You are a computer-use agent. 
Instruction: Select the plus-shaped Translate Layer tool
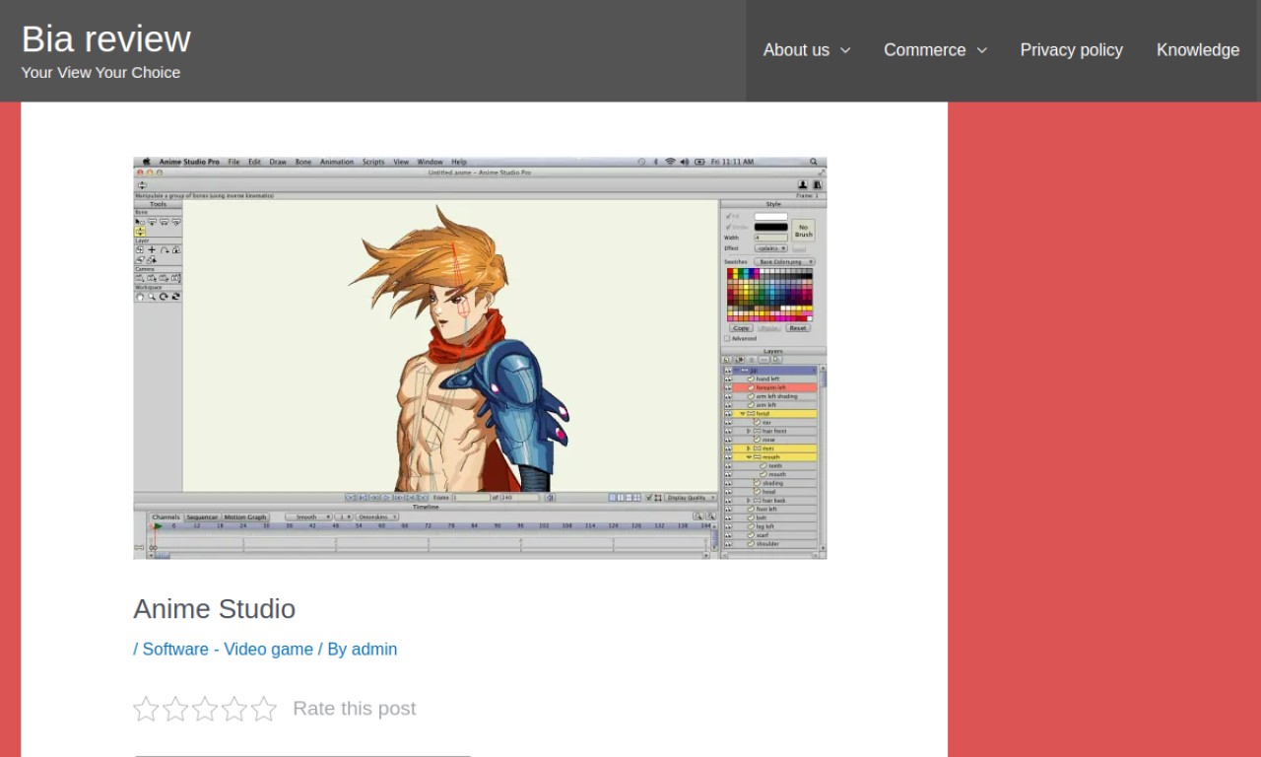click(x=152, y=249)
